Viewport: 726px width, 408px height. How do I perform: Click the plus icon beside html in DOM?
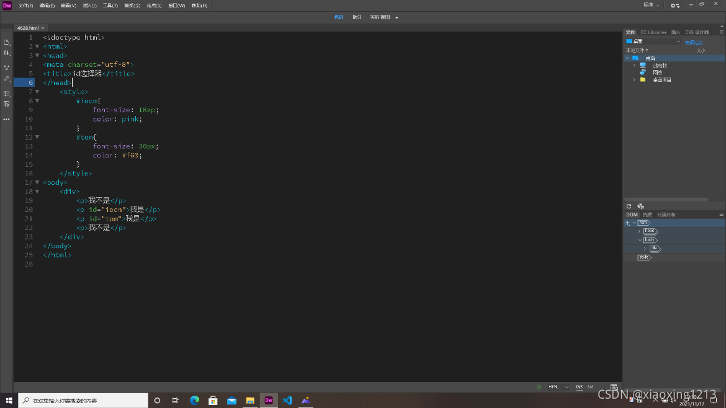627,223
